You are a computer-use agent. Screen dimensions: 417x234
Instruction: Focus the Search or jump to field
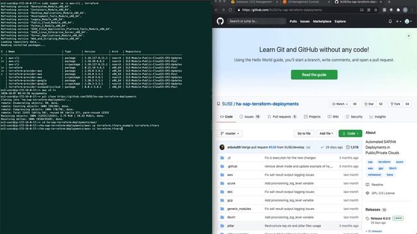point(256,21)
